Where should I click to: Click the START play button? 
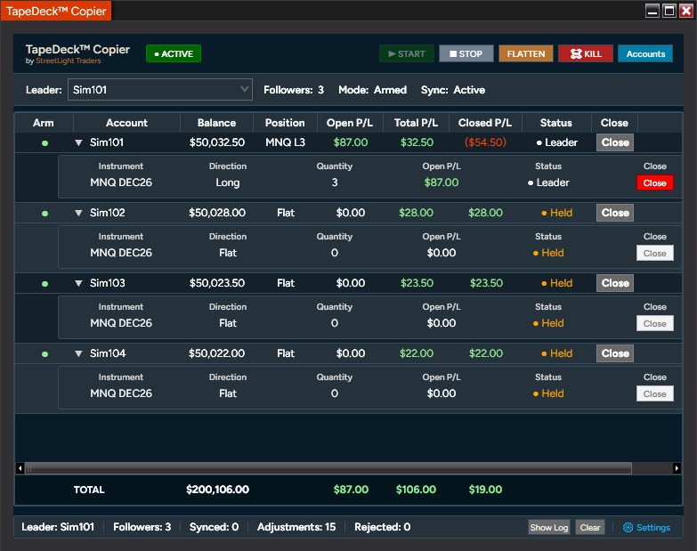[x=407, y=53]
